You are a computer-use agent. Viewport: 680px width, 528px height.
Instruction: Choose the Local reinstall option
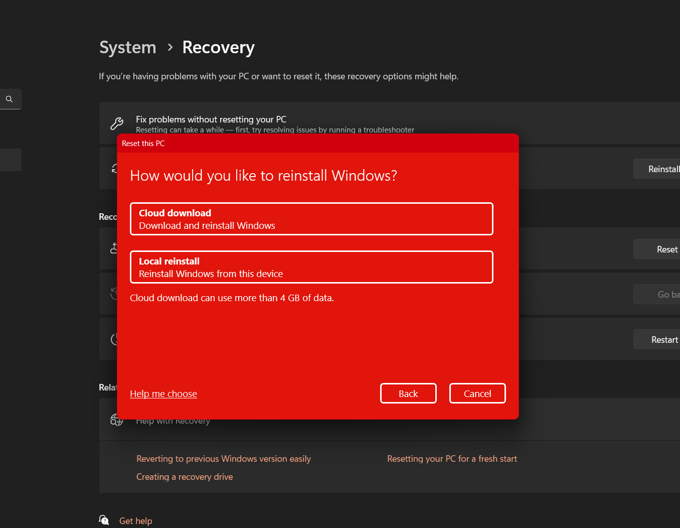311,267
